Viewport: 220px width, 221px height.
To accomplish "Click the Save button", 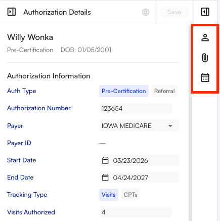I will (174, 12).
